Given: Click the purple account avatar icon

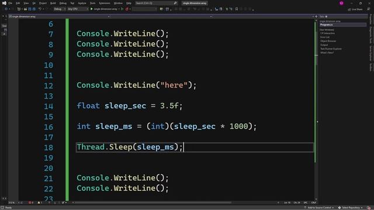Looking at the screenshot, I should click(341, 3).
